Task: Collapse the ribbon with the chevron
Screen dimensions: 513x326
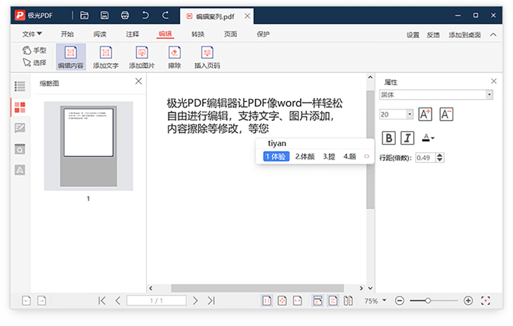Action: pos(493,34)
